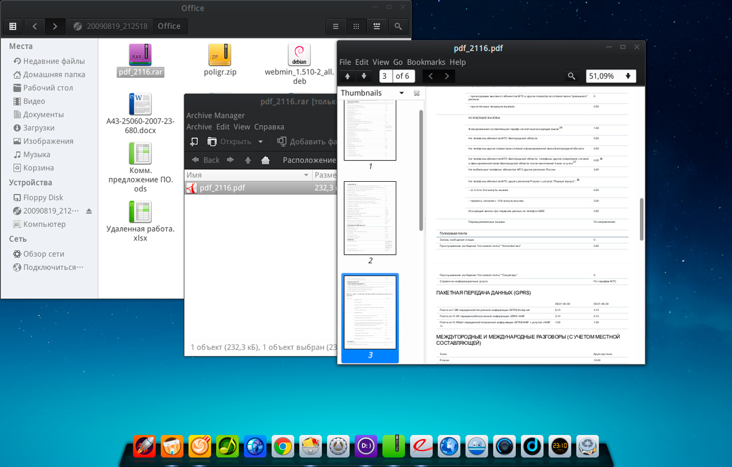This screenshot has height=467, width=732.
Task: Expand the Thumbnails sidebar selector
Action: [x=401, y=93]
